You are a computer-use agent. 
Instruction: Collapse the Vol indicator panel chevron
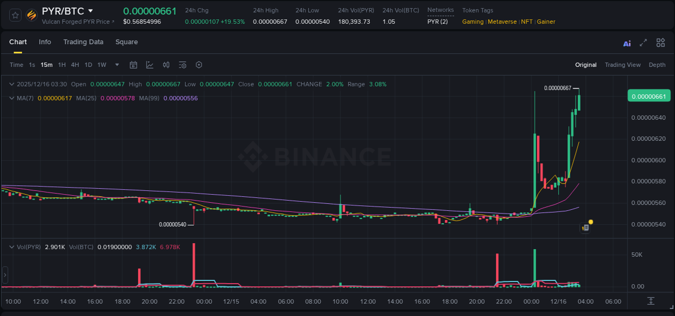click(12, 247)
